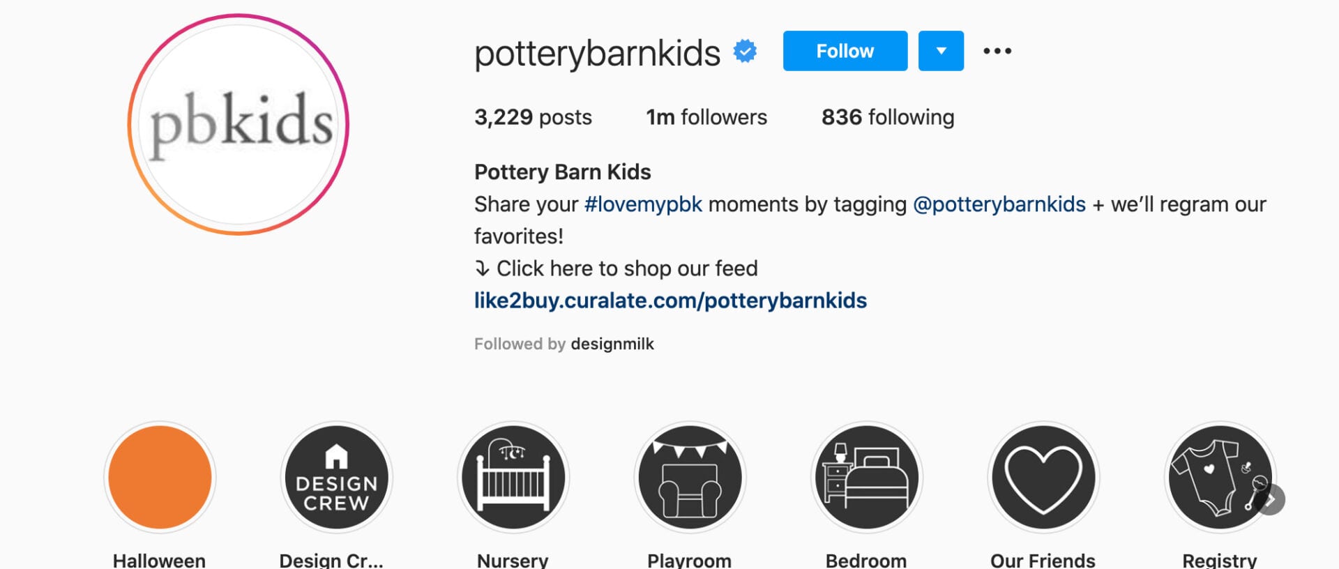This screenshot has width=1339, height=569.
Task: View the Nursery crib highlight
Action: (513, 477)
